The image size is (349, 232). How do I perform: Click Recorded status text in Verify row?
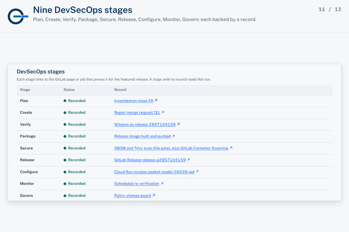click(x=77, y=124)
